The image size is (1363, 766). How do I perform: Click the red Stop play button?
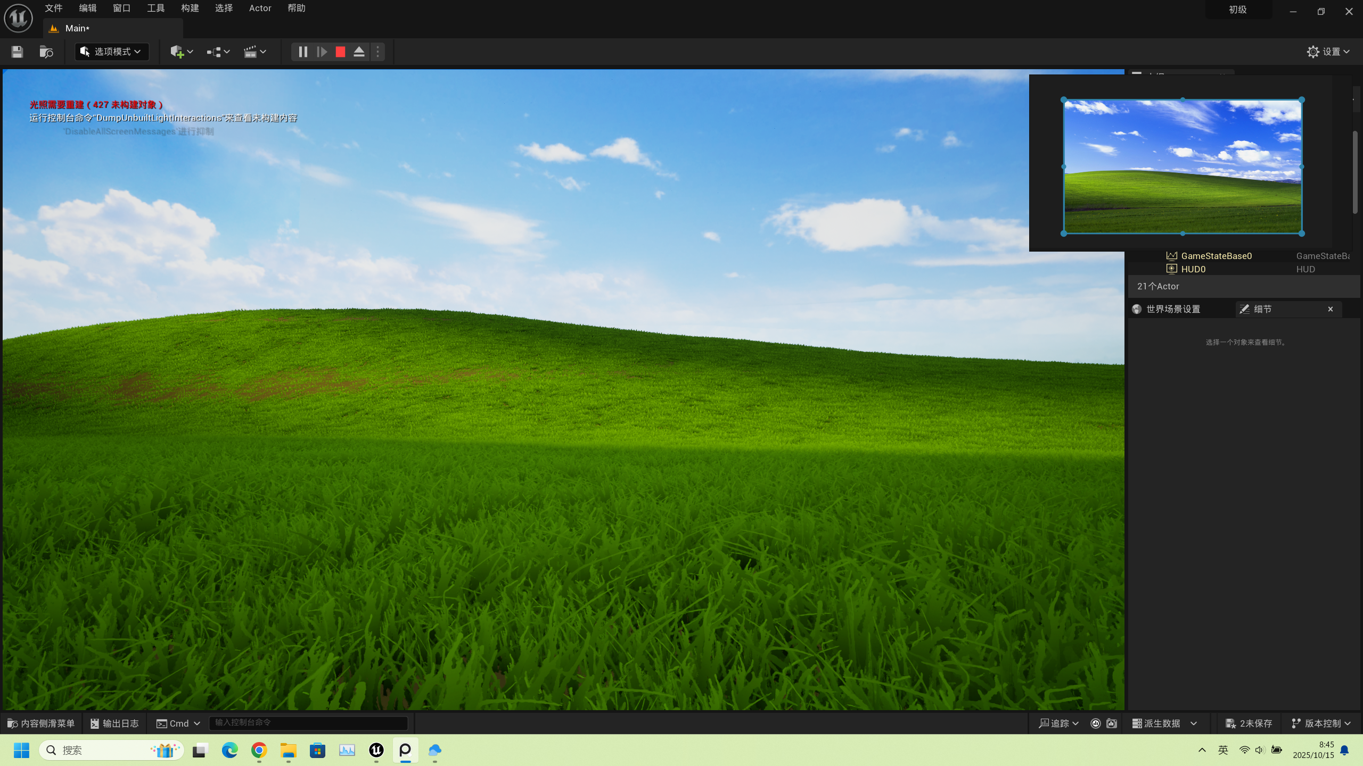(340, 52)
